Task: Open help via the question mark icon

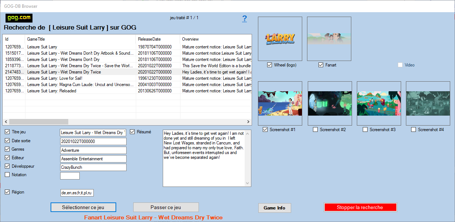Action: [x=244, y=19]
